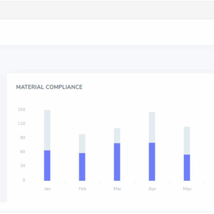Select the gray Feb bar segment
Screen dimensions: 214x214
(82, 143)
